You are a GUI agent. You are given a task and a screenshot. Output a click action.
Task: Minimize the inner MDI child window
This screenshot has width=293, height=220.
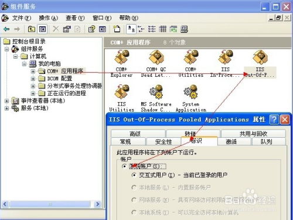click(x=271, y=18)
